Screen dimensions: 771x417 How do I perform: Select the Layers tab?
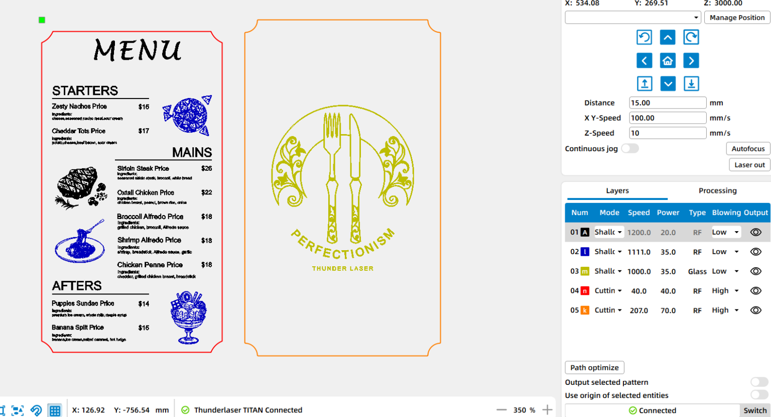617,191
